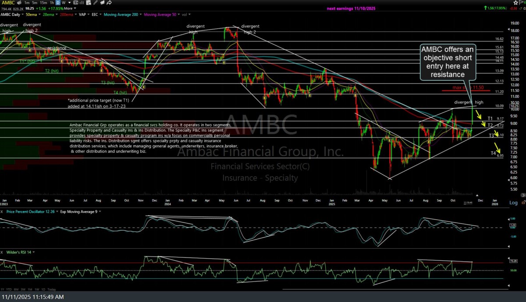Switch to the W weekly timeframe
This screenshot has height=302, width=526.
(64, 3)
